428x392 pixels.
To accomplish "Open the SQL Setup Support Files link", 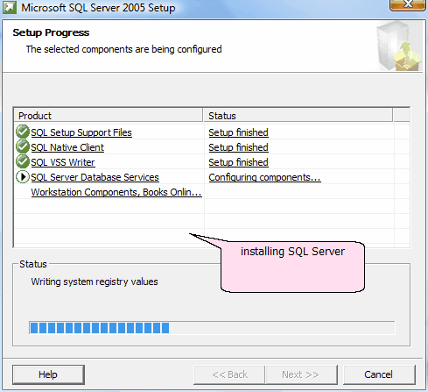I will 81,132.
